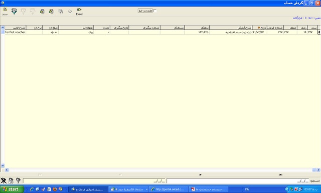Go to next record with the navigator arrow
Viewport: 321px width, 193px height.
(x=201, y=175)
